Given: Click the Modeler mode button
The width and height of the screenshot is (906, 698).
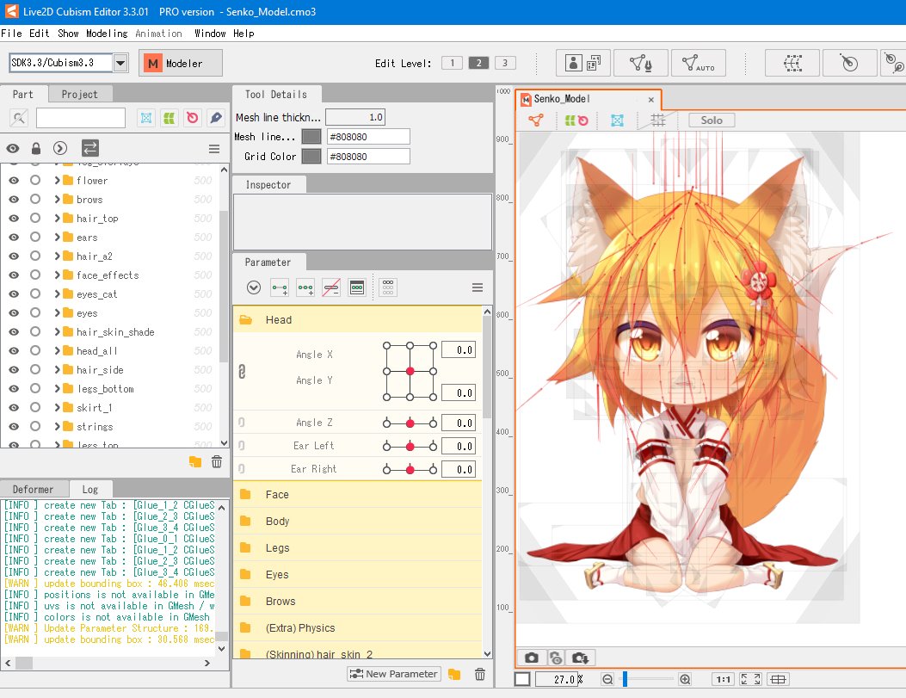Looking at the screenshot, I should [181, 63].
